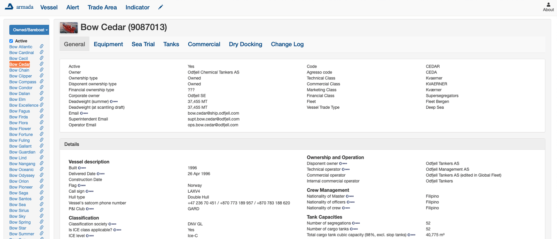Open the Trade Area menu

coord(102,7)
